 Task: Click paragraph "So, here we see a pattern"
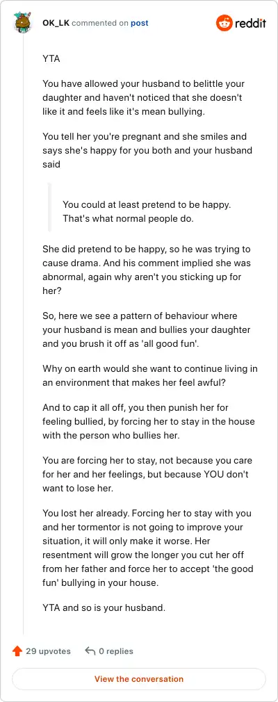tap(147, 329)
